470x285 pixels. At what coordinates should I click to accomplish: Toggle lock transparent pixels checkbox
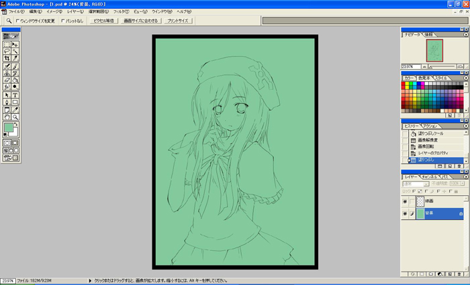[x=414, y=191]
